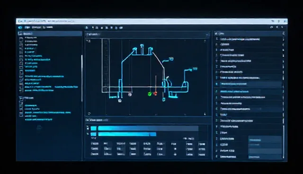Open the dropdown at the diagram panel header's right end
This screenshot has width=303, height=174.
tap(207, 35)
